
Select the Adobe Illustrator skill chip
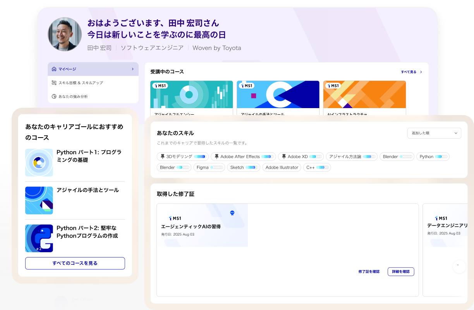click(282, 167)
